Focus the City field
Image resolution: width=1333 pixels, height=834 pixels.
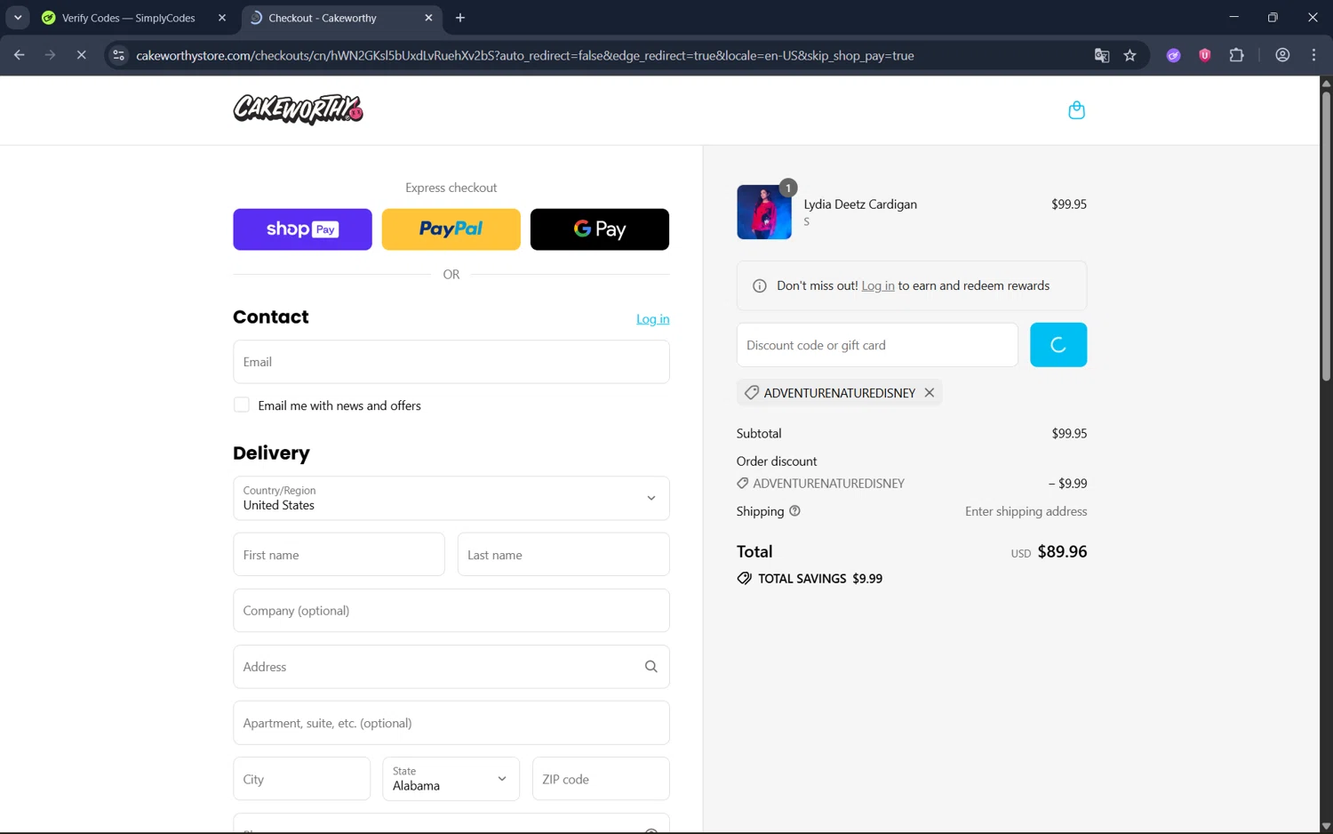[301, 779]
